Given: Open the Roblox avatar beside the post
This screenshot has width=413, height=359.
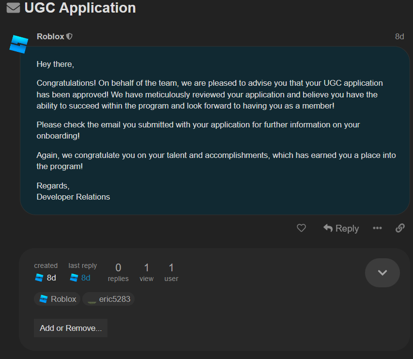Looking at the screenshot, I should pyautogui.click(x=19, y=44).
